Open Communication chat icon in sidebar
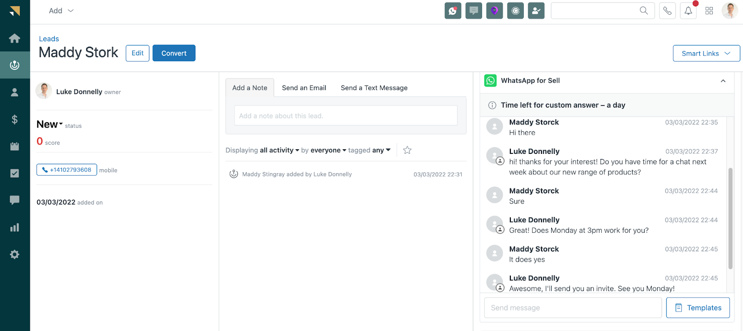Image resolution: width=743 pixels, height=331 pixels. (x=15, y=200)
